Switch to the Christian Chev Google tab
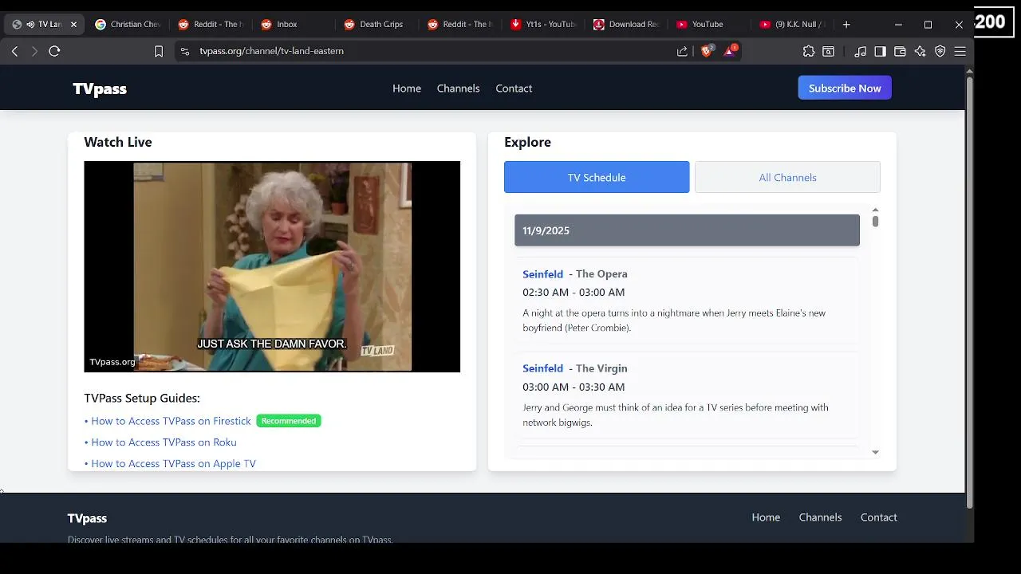Image resolution: width=1021 pixels, height=574 pixels. 128,25
